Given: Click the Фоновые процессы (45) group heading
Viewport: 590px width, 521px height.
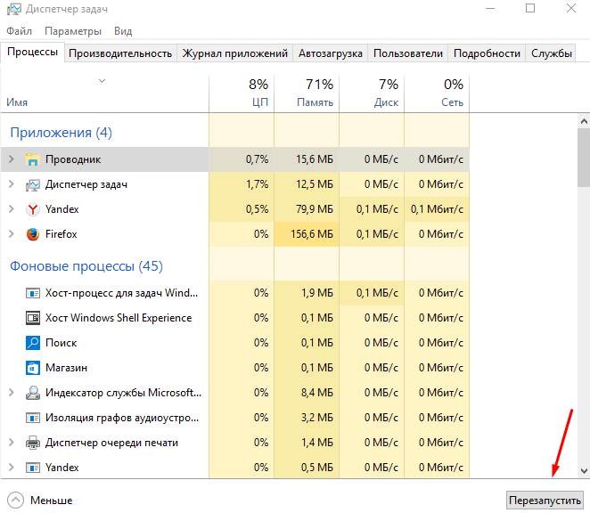Looking at the screenshot, I should [x=86, y=266].
